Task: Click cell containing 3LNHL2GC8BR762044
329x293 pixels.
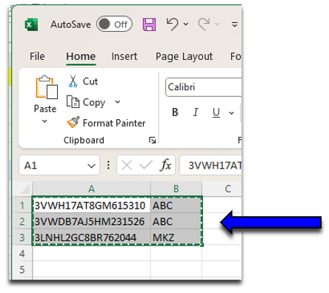Action: point(91,238)
